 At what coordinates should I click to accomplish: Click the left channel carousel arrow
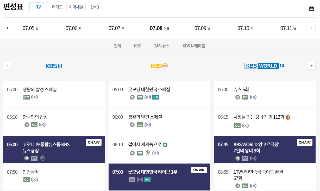7,65
